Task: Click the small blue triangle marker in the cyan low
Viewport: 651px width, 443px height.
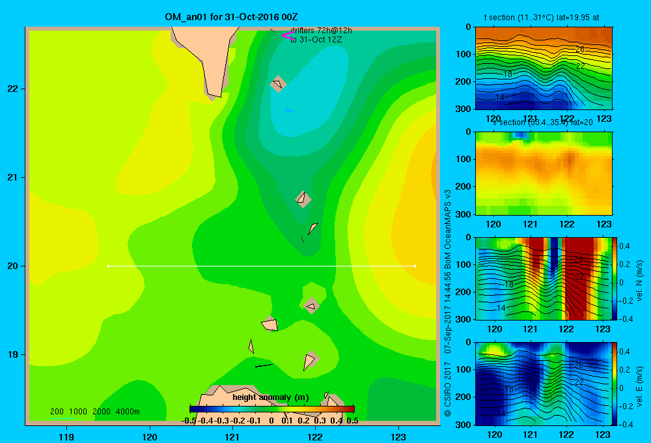Action: pos(289,110)
